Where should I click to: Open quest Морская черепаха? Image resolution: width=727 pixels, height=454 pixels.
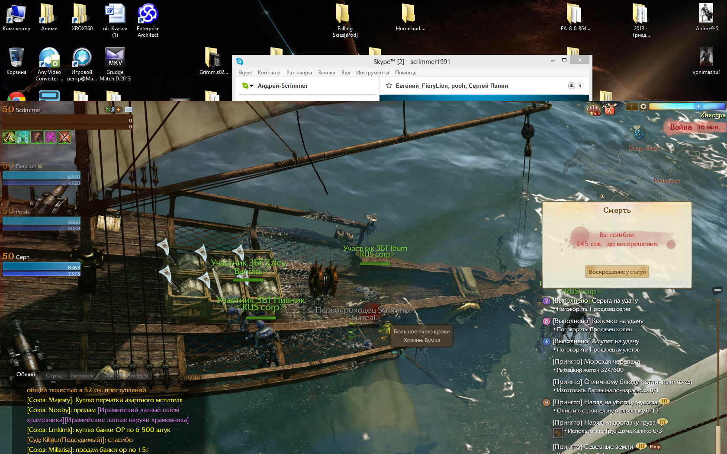(596, 361)
